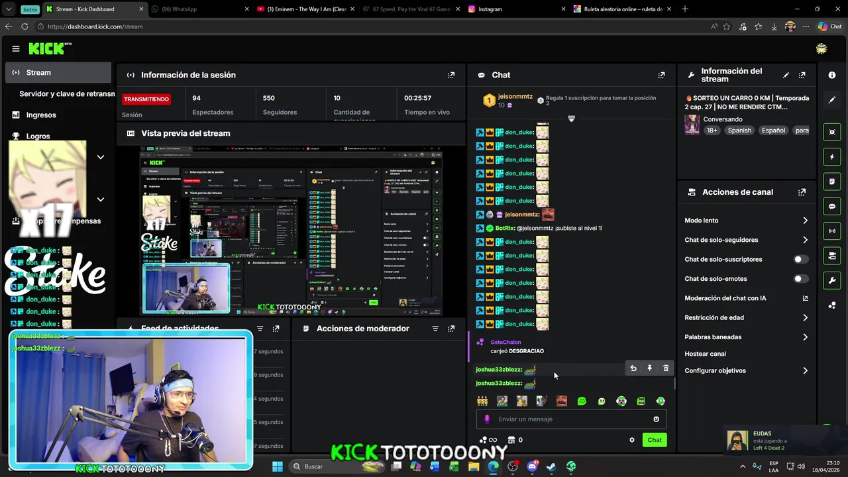The width and height of the screenshot is (848, 477).
Task: Click the Enviar un mensaje field
Action: click(x=571, y=419)
